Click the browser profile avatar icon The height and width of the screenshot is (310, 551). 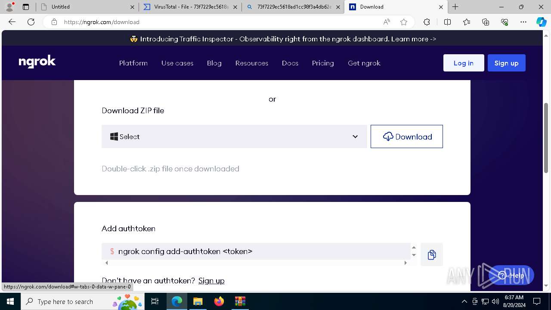pos(9,7)
